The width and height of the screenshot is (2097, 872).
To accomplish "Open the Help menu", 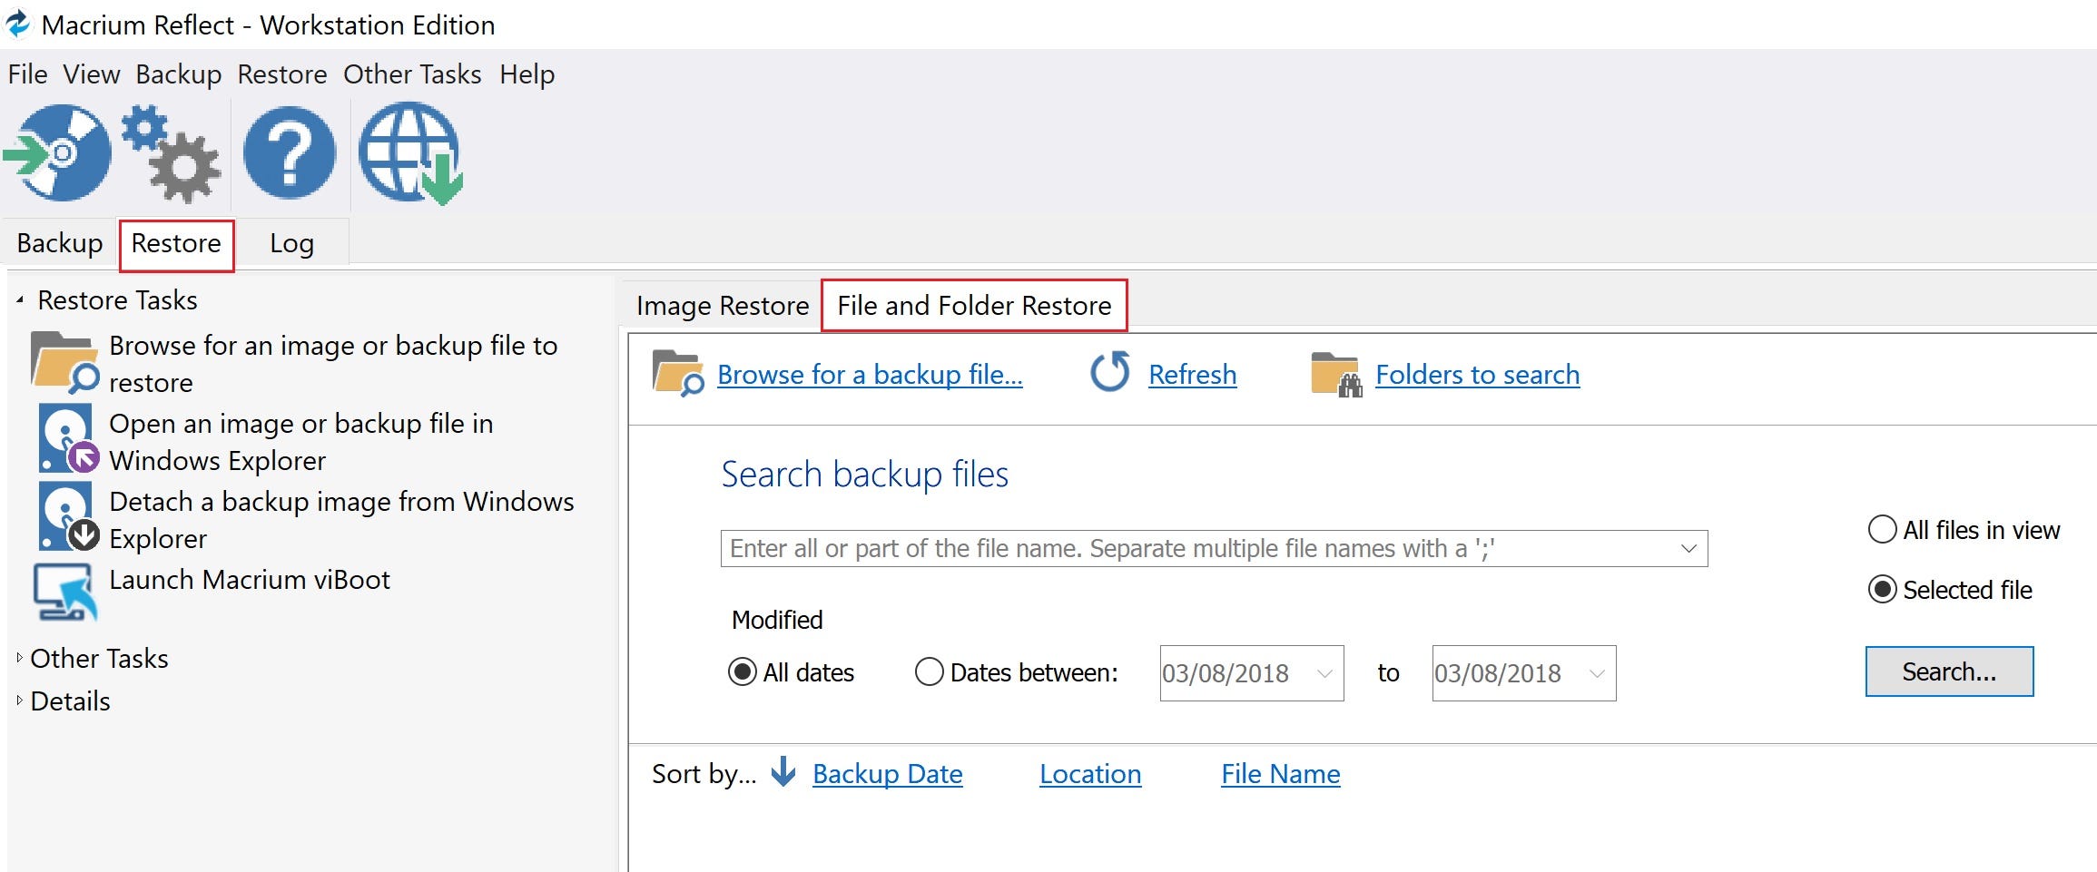I will pyautogui.click(x=527, y=73).
